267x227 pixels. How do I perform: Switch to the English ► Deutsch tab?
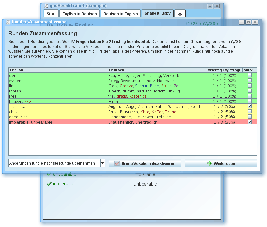(x=80, y=14)
